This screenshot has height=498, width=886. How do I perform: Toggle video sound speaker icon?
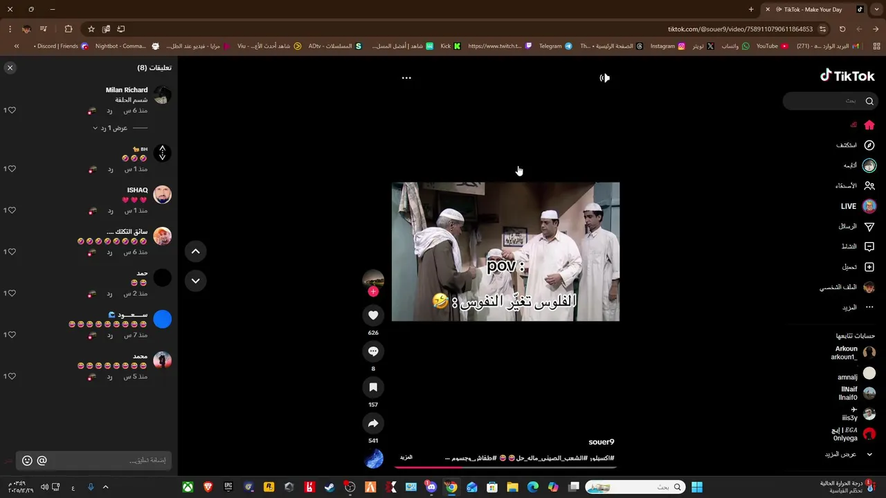[604, 77]
